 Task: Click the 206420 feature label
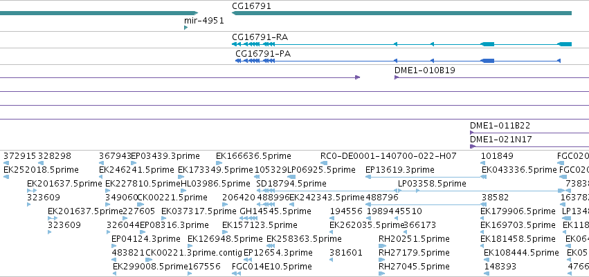click(239, 198)
